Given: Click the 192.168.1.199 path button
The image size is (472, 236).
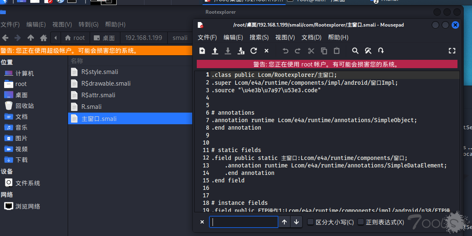Looking at the screenshot, I should 144,38.
